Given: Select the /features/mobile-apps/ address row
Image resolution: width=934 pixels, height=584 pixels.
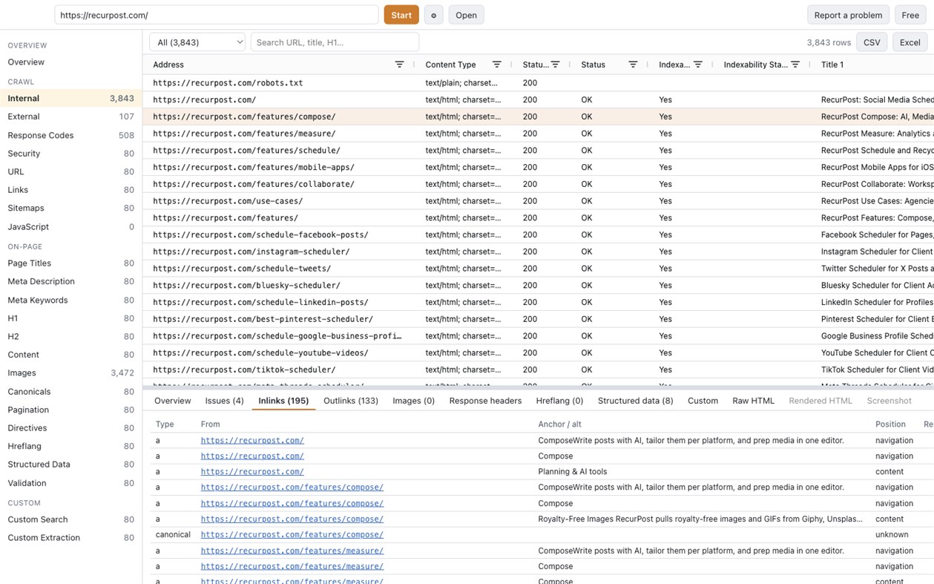Looking at the screenshot, I should [538, 168].
